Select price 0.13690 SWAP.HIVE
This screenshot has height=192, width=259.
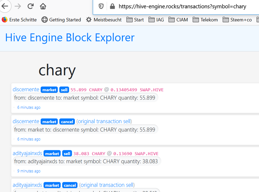[x=136, y=153]
